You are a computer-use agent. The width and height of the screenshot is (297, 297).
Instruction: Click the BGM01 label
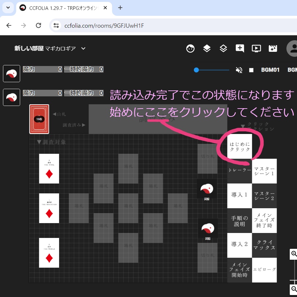271,70
